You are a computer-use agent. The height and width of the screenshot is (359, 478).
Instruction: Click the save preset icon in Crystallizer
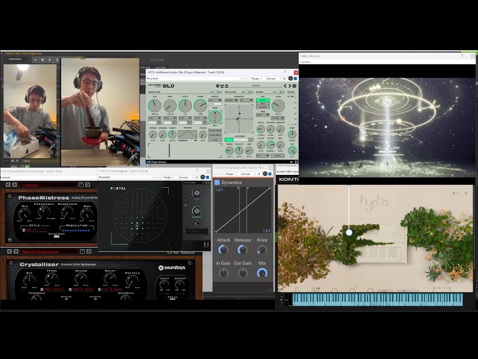pos(82,251)
